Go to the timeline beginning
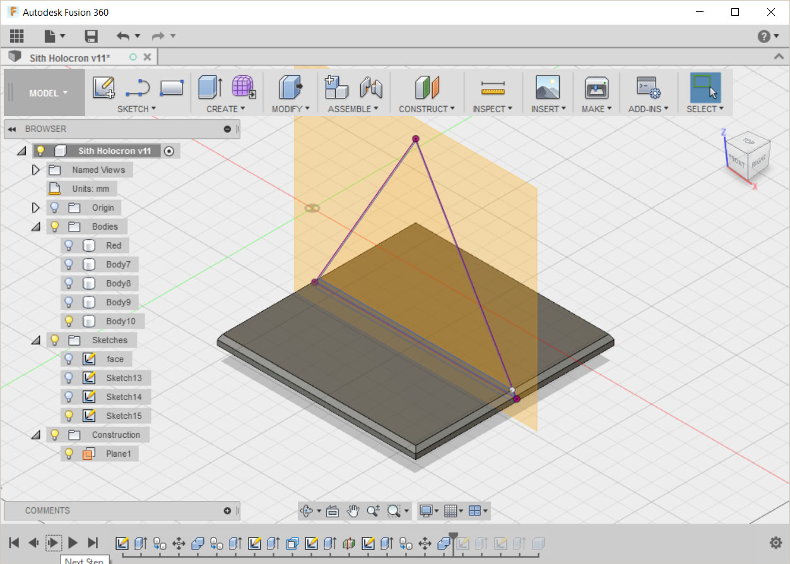790x564 pixels. [x=15, y=543]
